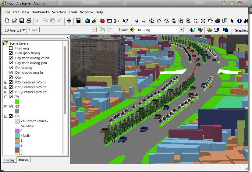Viewport: 252px width, 172px height.
Task: Click the Save scene icon
Action: pyautogui.click(x=22, y=21)
